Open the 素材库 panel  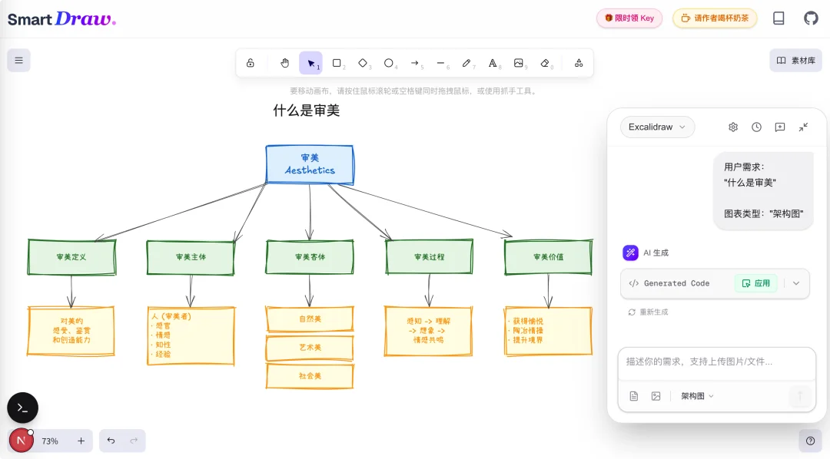click(795, 59)
